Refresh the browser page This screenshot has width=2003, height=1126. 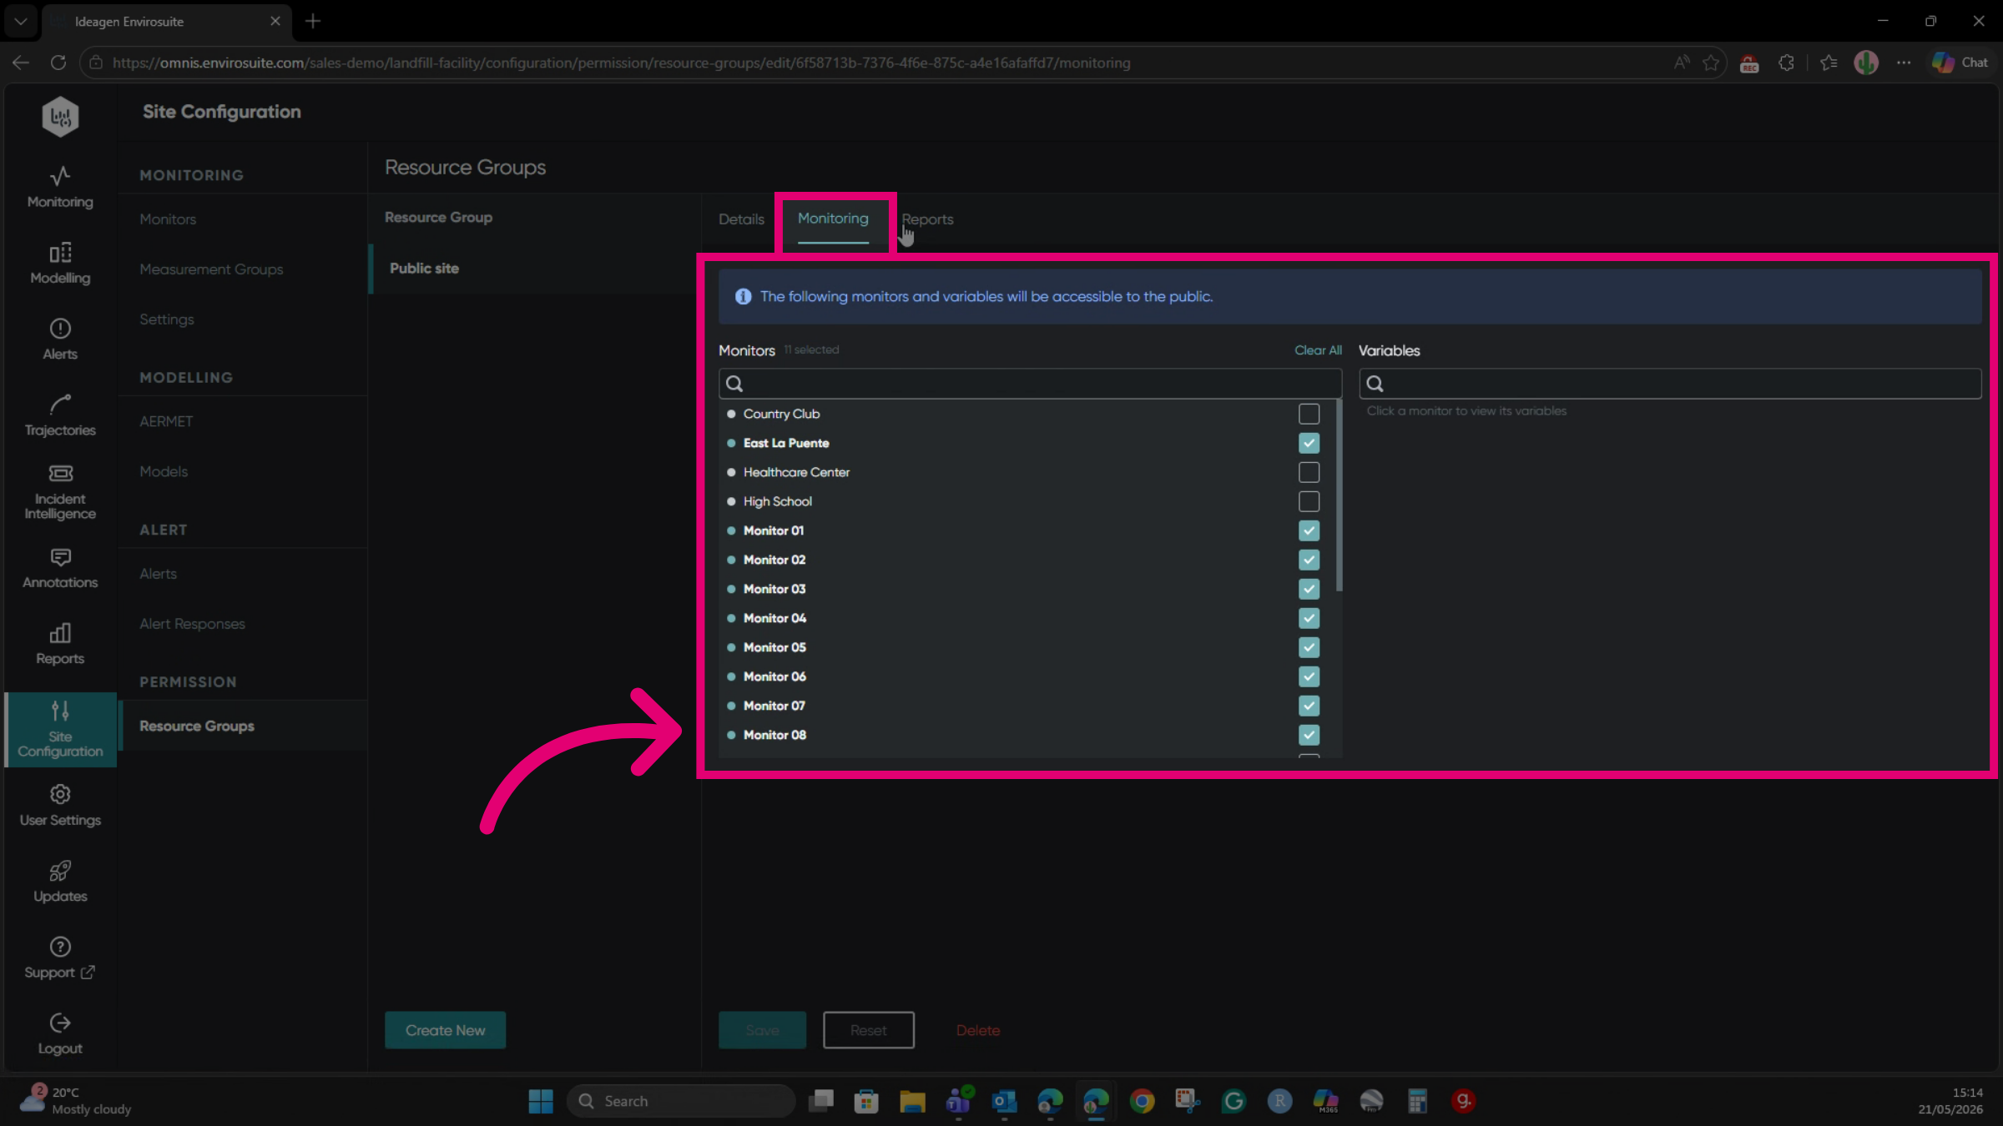[58, 63]
